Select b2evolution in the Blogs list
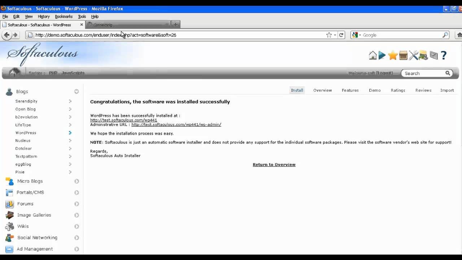Viewport: 462px width, 260px height. coord(26,117)
